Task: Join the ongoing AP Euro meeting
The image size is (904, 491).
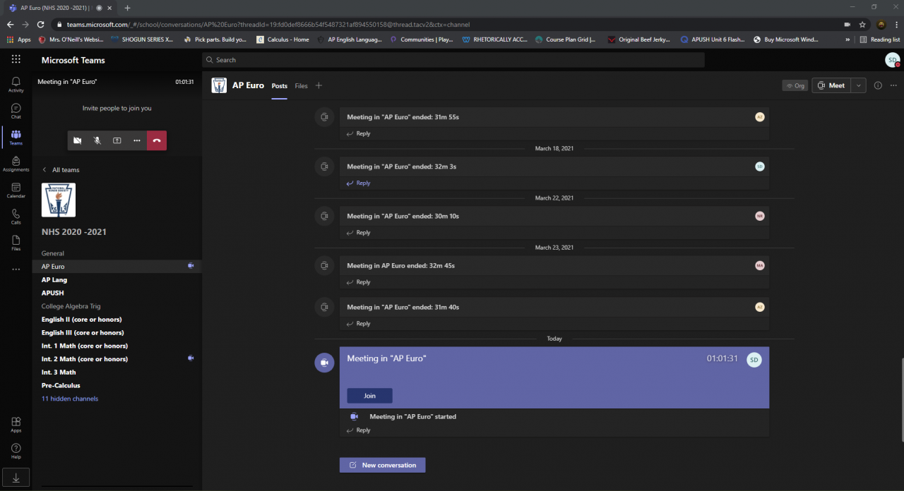Action: pyautogui.click(x=369, y=396)
